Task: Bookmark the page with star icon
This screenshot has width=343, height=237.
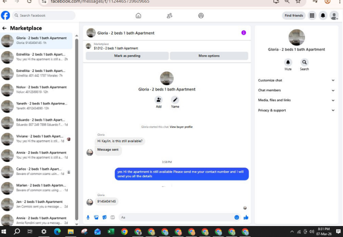Action: point(298,1)
